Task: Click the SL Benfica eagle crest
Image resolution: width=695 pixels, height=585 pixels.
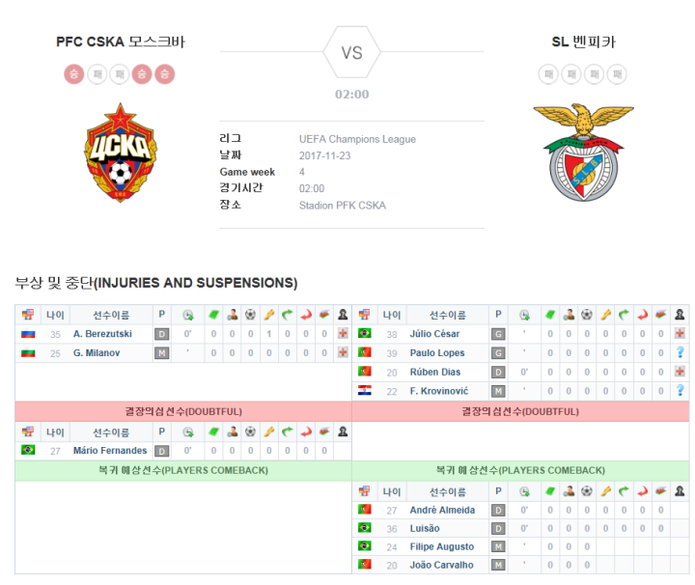Action: (583, 152)
